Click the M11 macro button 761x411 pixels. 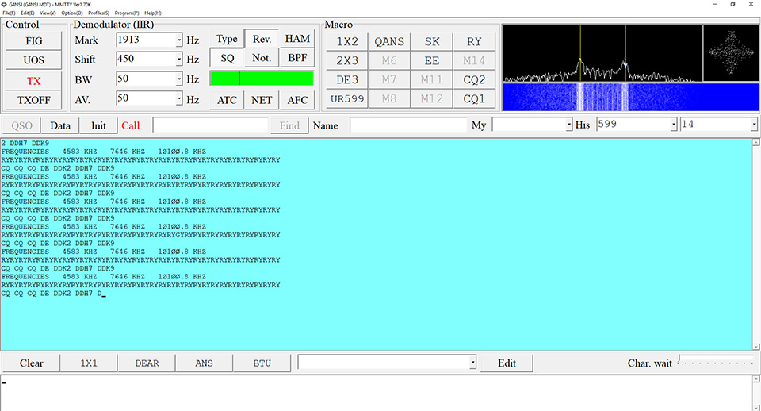[431, 79]
